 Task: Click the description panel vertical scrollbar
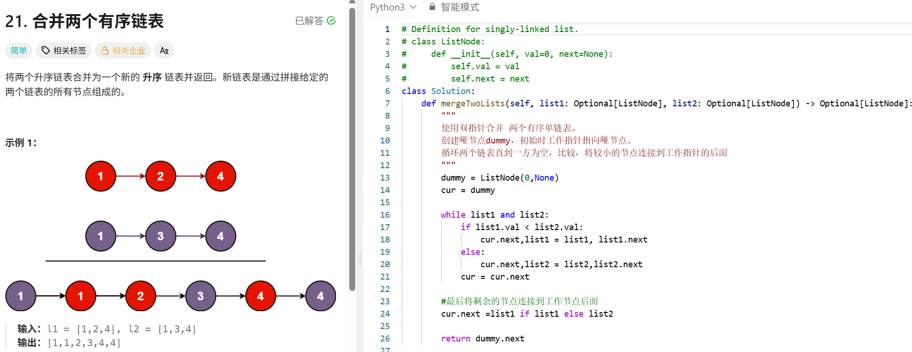(x=352, y=149)
